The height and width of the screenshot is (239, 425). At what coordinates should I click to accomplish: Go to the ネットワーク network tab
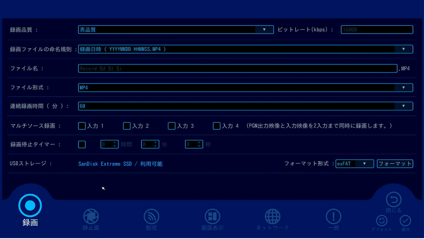click(x=272, y=219)
